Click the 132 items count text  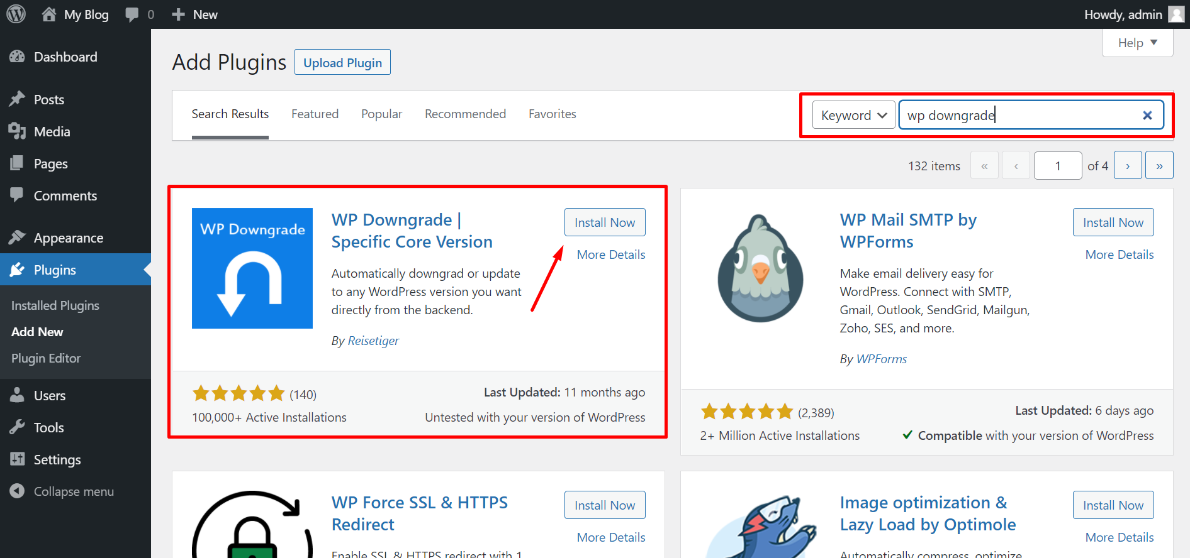(934, 166)
